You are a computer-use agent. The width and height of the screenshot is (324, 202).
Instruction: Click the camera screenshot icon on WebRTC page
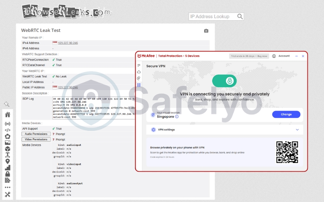[206, 31]
